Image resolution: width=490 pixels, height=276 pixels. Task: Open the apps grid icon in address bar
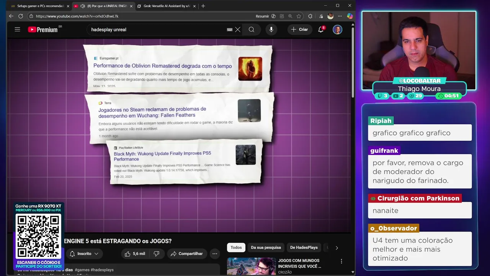282,16
